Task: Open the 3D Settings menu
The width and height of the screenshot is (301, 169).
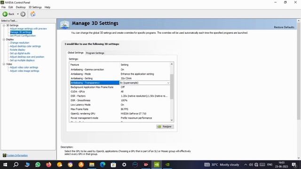Action: [x=35, y=8]
